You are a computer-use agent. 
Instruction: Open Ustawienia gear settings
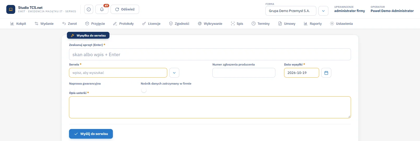341,24
